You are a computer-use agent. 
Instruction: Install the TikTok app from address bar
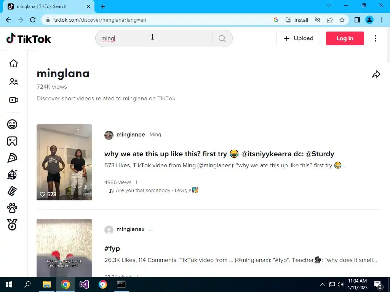tap(297, 20)
